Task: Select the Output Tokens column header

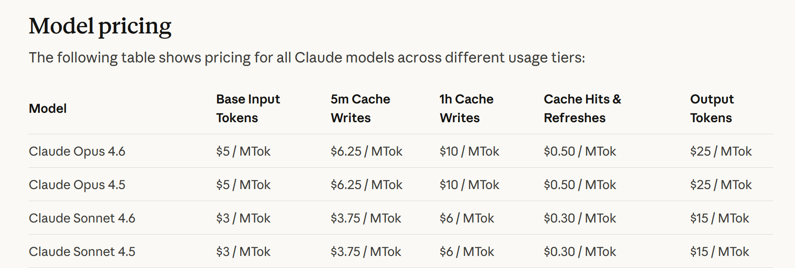Action: (x=712, y=108)
